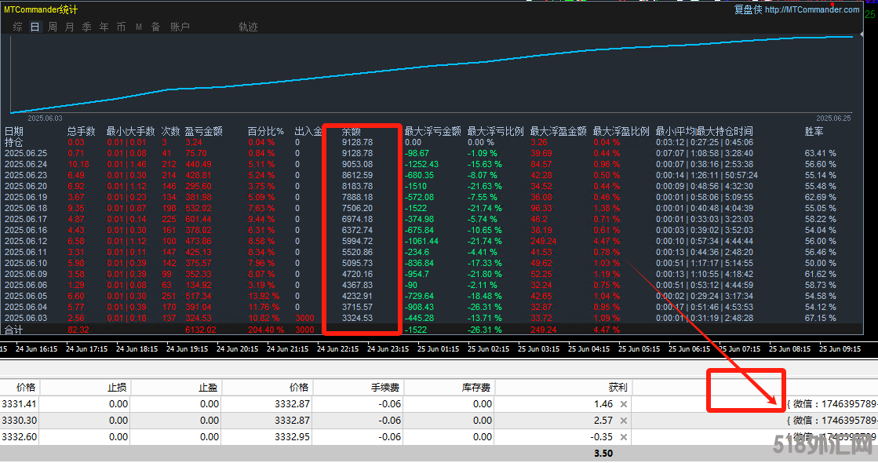
Task: Click the 日期 column header in stats
Action: tap(14, 132)
